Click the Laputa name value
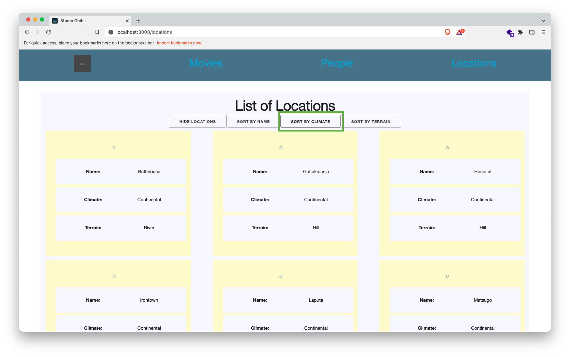The image size is (570, 357). pos(316,300)
